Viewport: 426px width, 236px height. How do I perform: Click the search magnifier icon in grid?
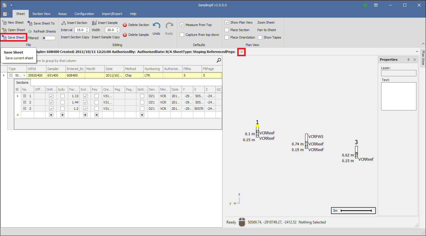click(219, 61)
